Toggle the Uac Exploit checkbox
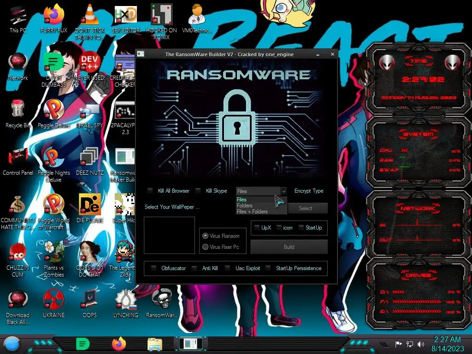The image size is (472, 354). pyautogui.click(x=228, y=268)
